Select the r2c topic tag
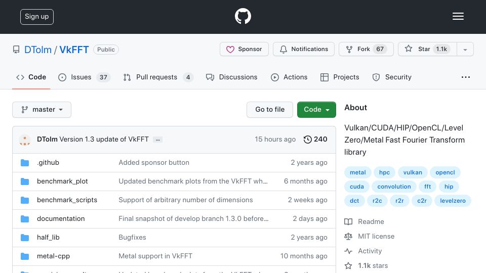Image resolution: width=486 pixels, height=273 pixels. click(x=377, y=201)
